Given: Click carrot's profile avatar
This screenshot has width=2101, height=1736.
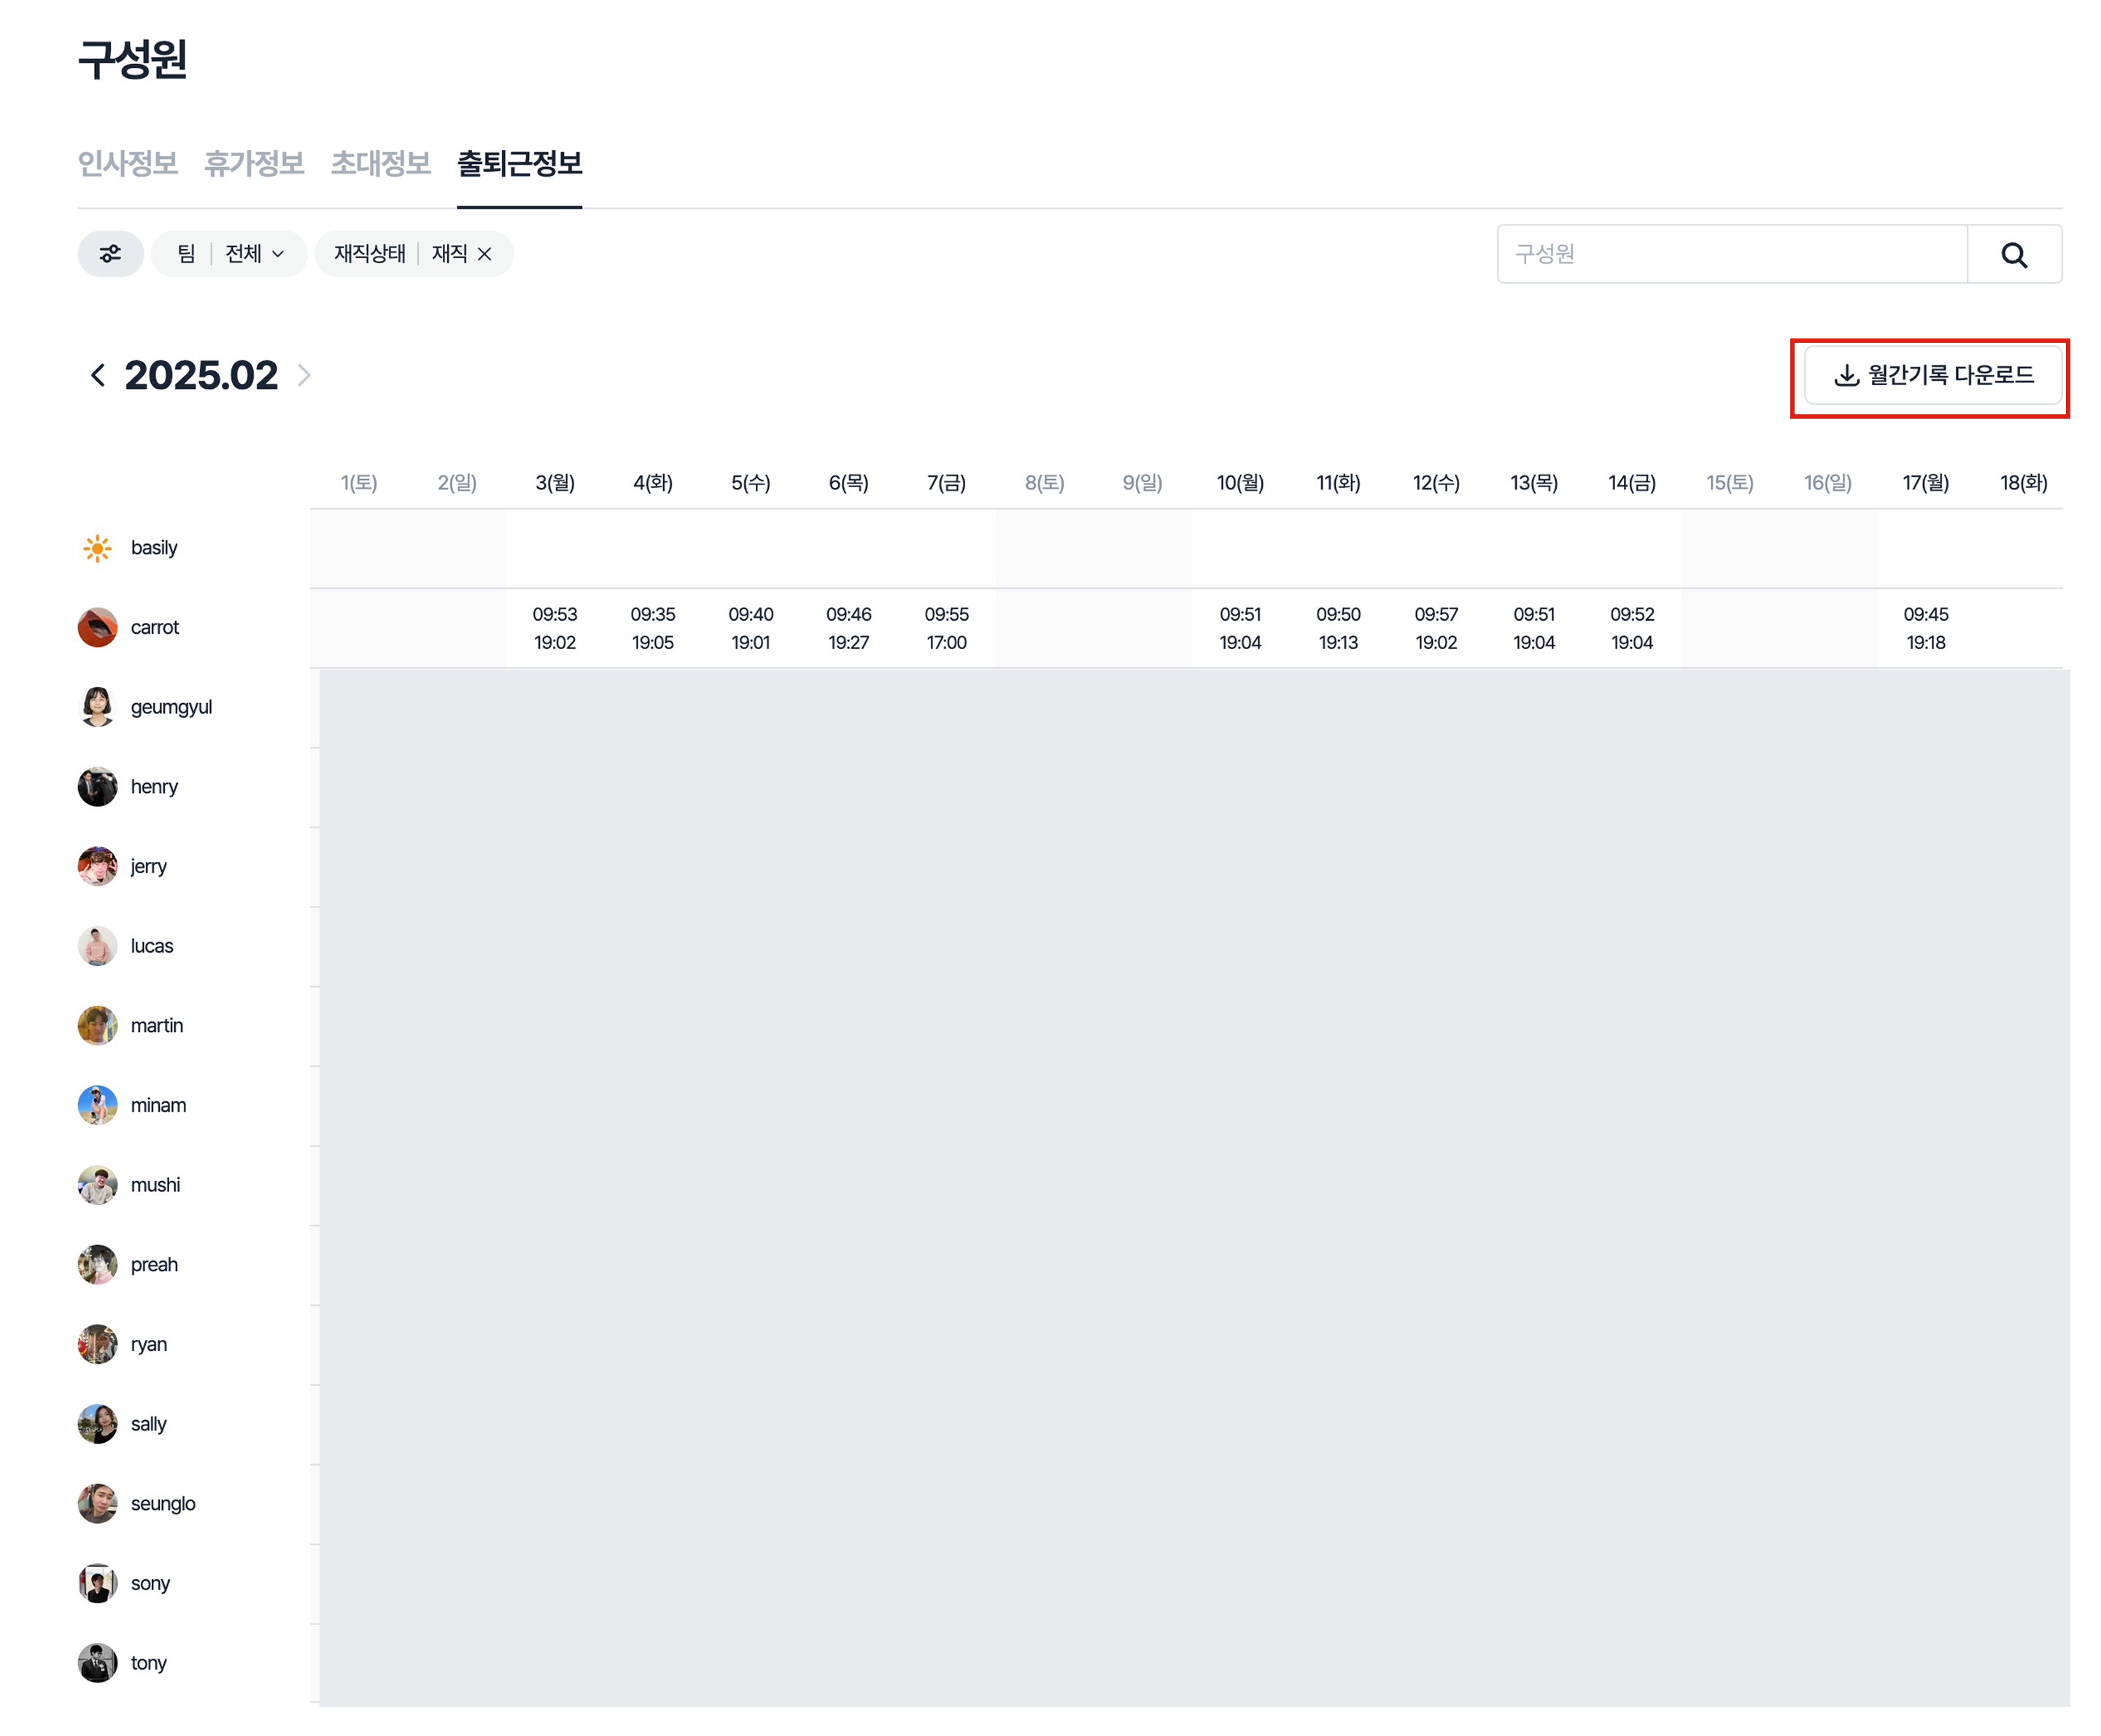Looking at the screenshot, I should [97, 627].
